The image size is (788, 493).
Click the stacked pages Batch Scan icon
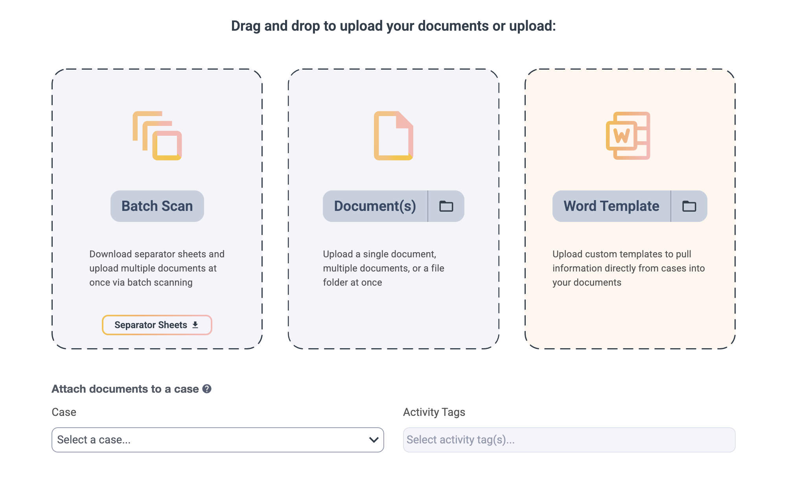tap(157, 136)
